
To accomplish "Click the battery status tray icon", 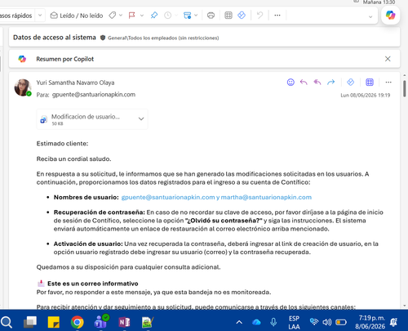I will click(341, 322).
